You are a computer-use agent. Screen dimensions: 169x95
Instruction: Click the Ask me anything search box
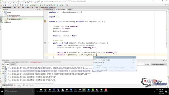(x=19, y=92)
